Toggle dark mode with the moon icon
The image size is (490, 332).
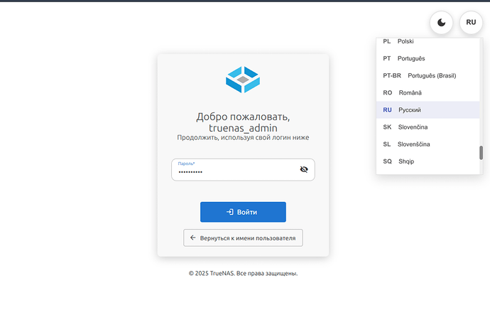coord(442,23)
